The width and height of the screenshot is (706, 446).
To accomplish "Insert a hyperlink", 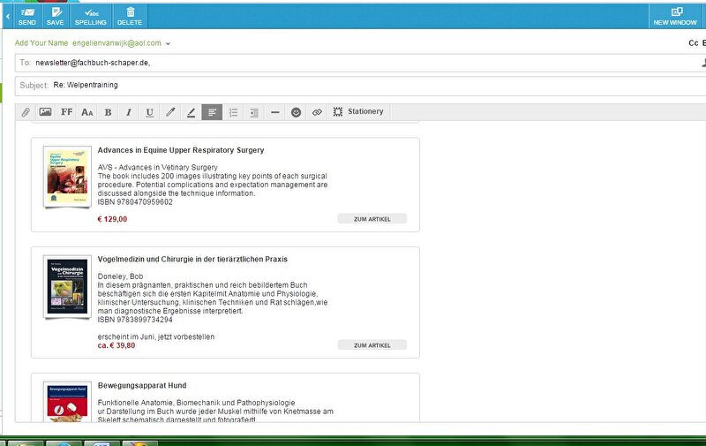I will click(316, 112).
